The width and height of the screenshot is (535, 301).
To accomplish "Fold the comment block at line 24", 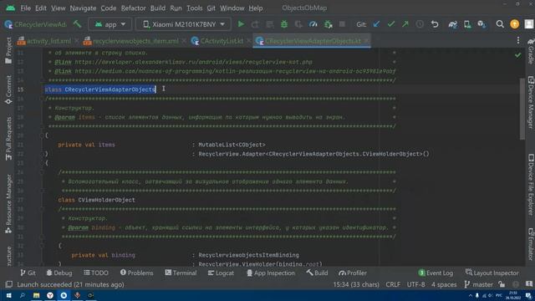I will (42, 172).
